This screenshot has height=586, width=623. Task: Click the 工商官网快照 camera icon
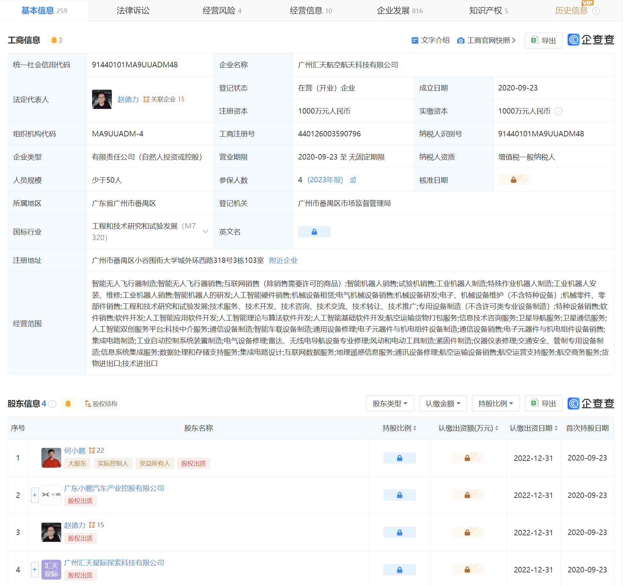461,40
